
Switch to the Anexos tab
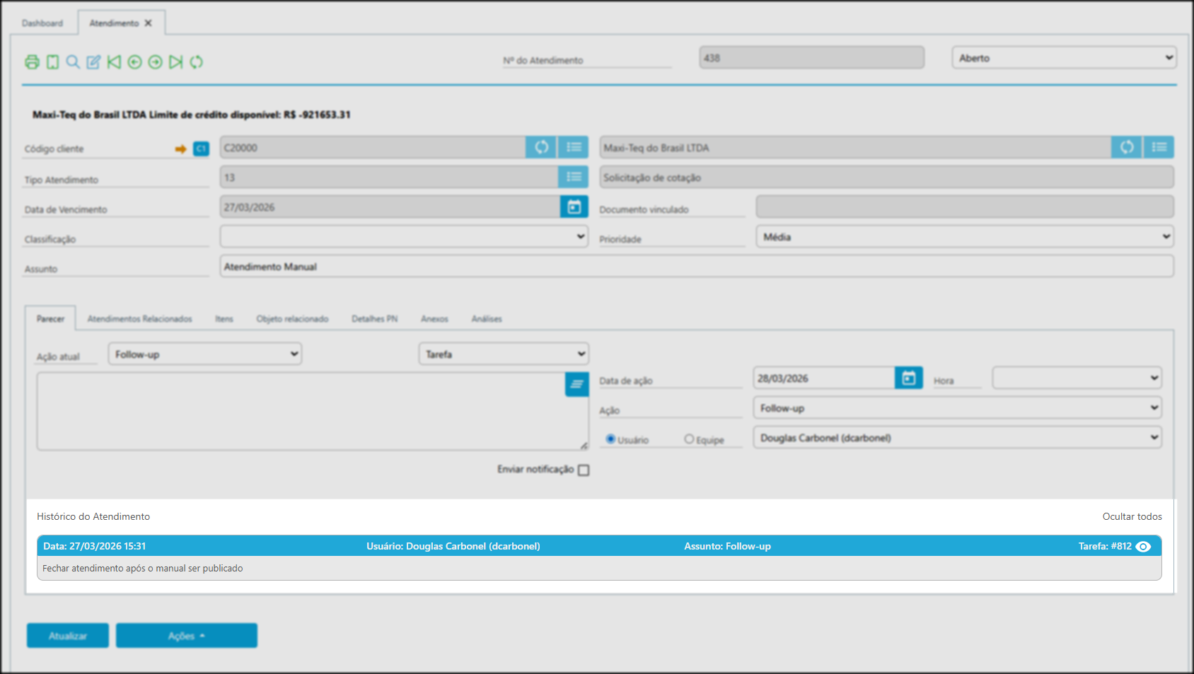[434, 319]
